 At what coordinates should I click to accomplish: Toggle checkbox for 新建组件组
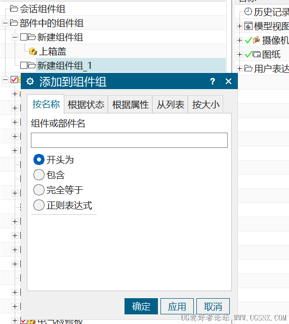click(24, 37)
